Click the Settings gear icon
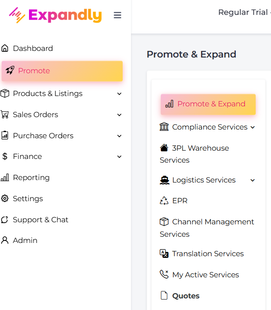 click(5, 199)
